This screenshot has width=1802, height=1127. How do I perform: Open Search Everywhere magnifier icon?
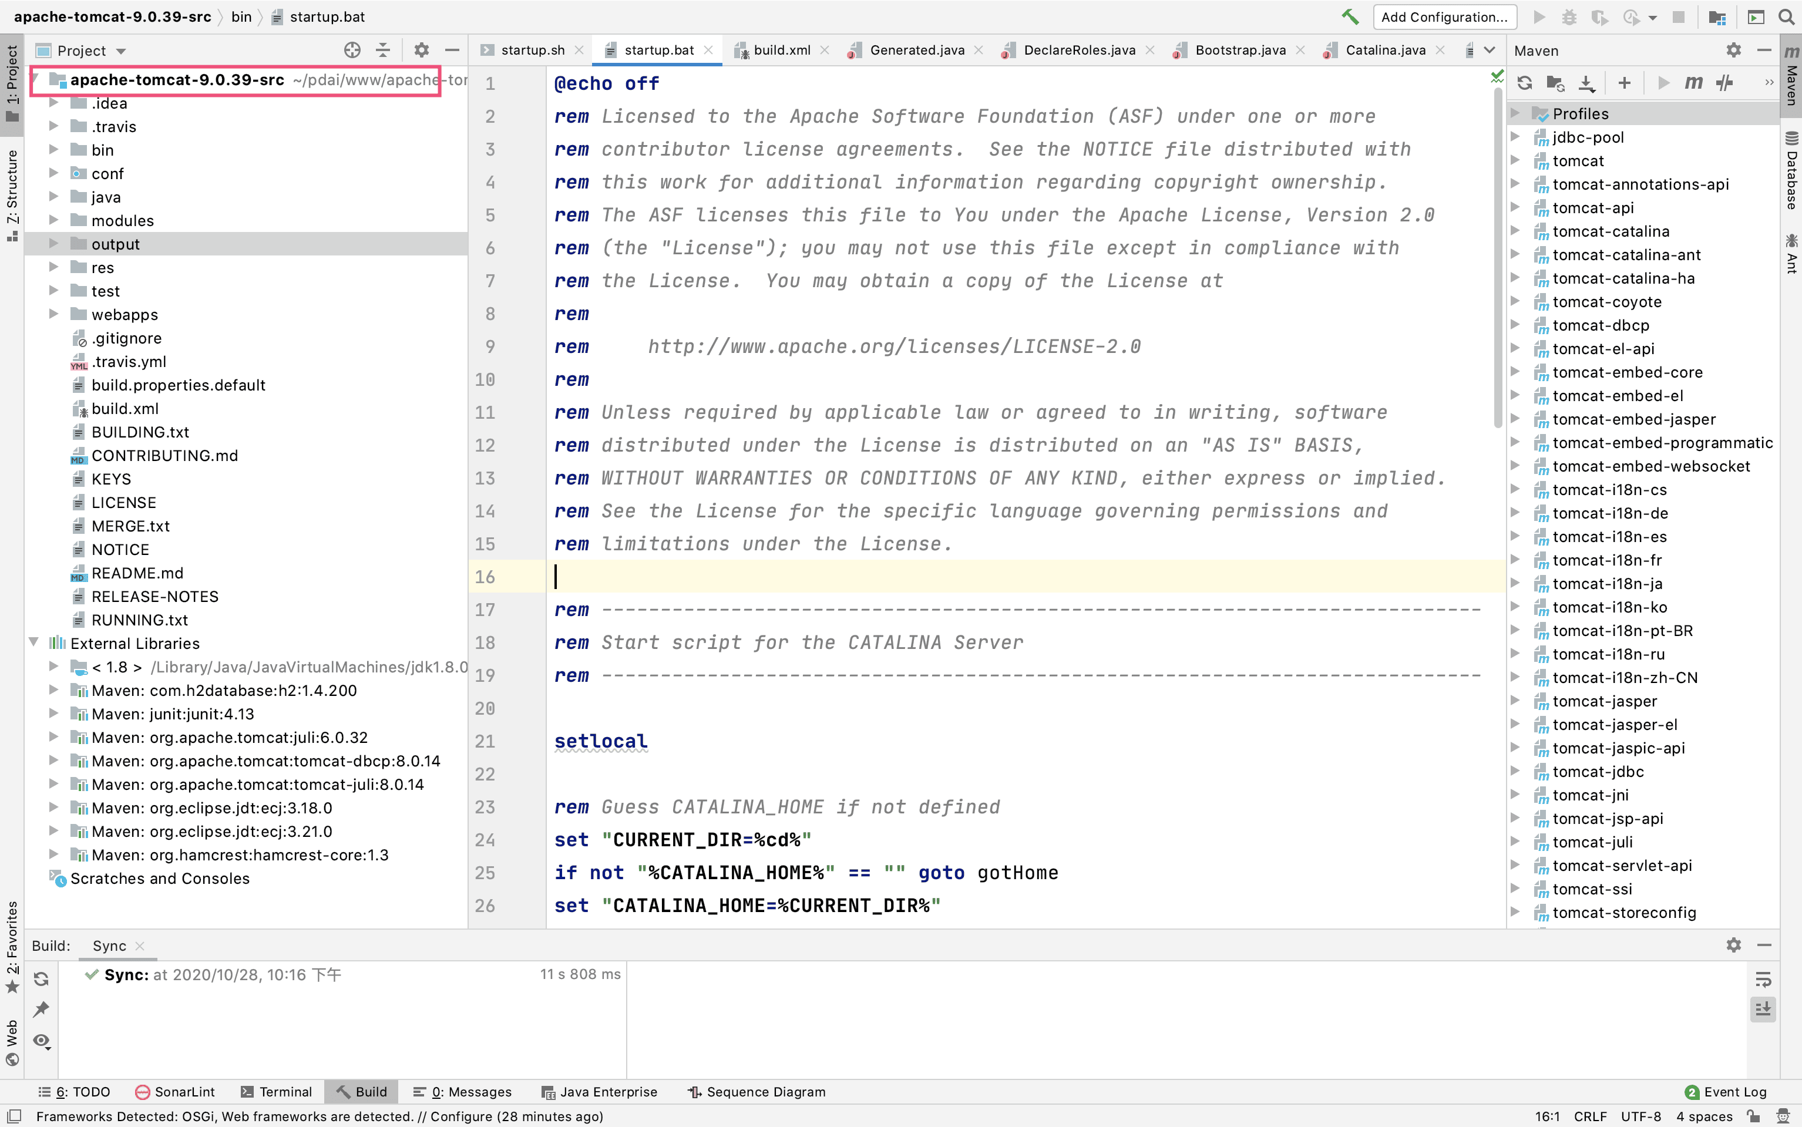pyautogui.click(x=1786, y=16)
